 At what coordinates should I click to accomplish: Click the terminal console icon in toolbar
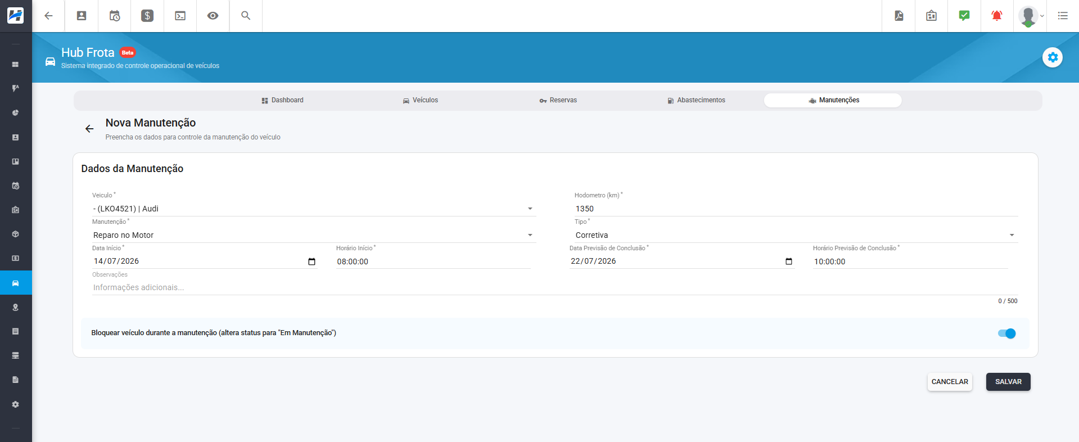point(180,16)
